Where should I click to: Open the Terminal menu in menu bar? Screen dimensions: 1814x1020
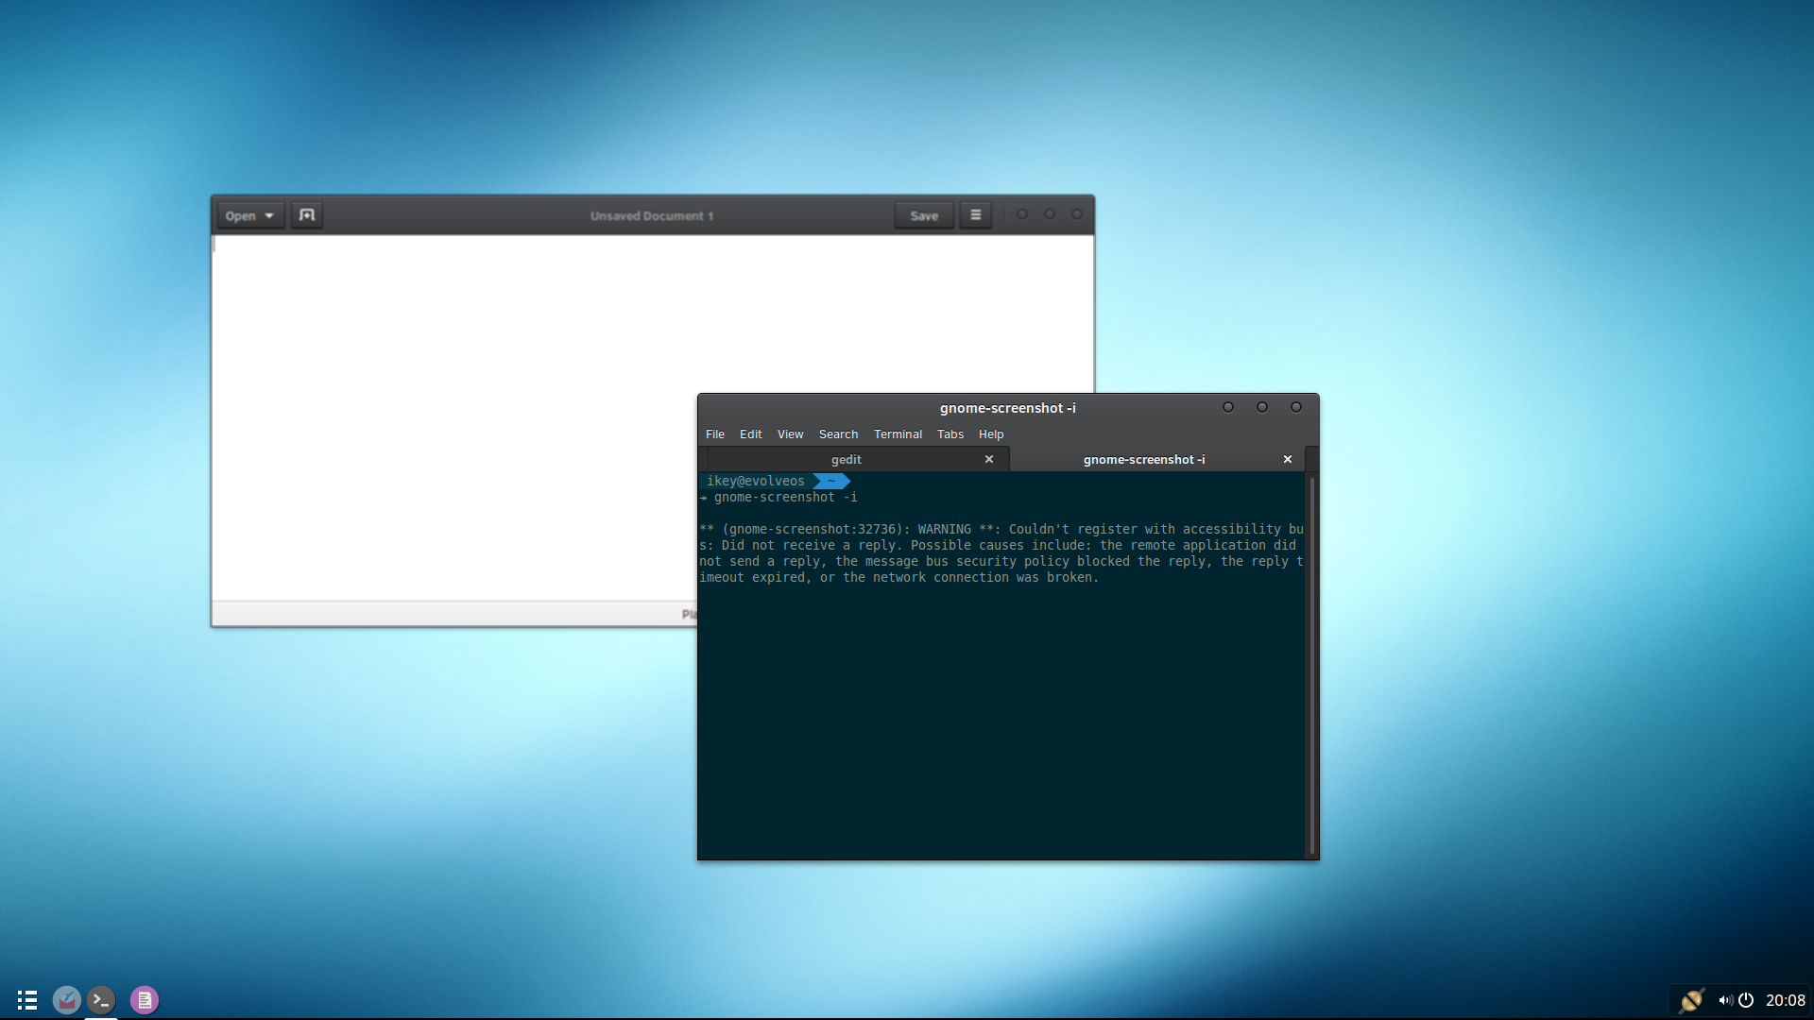[898, 434]
